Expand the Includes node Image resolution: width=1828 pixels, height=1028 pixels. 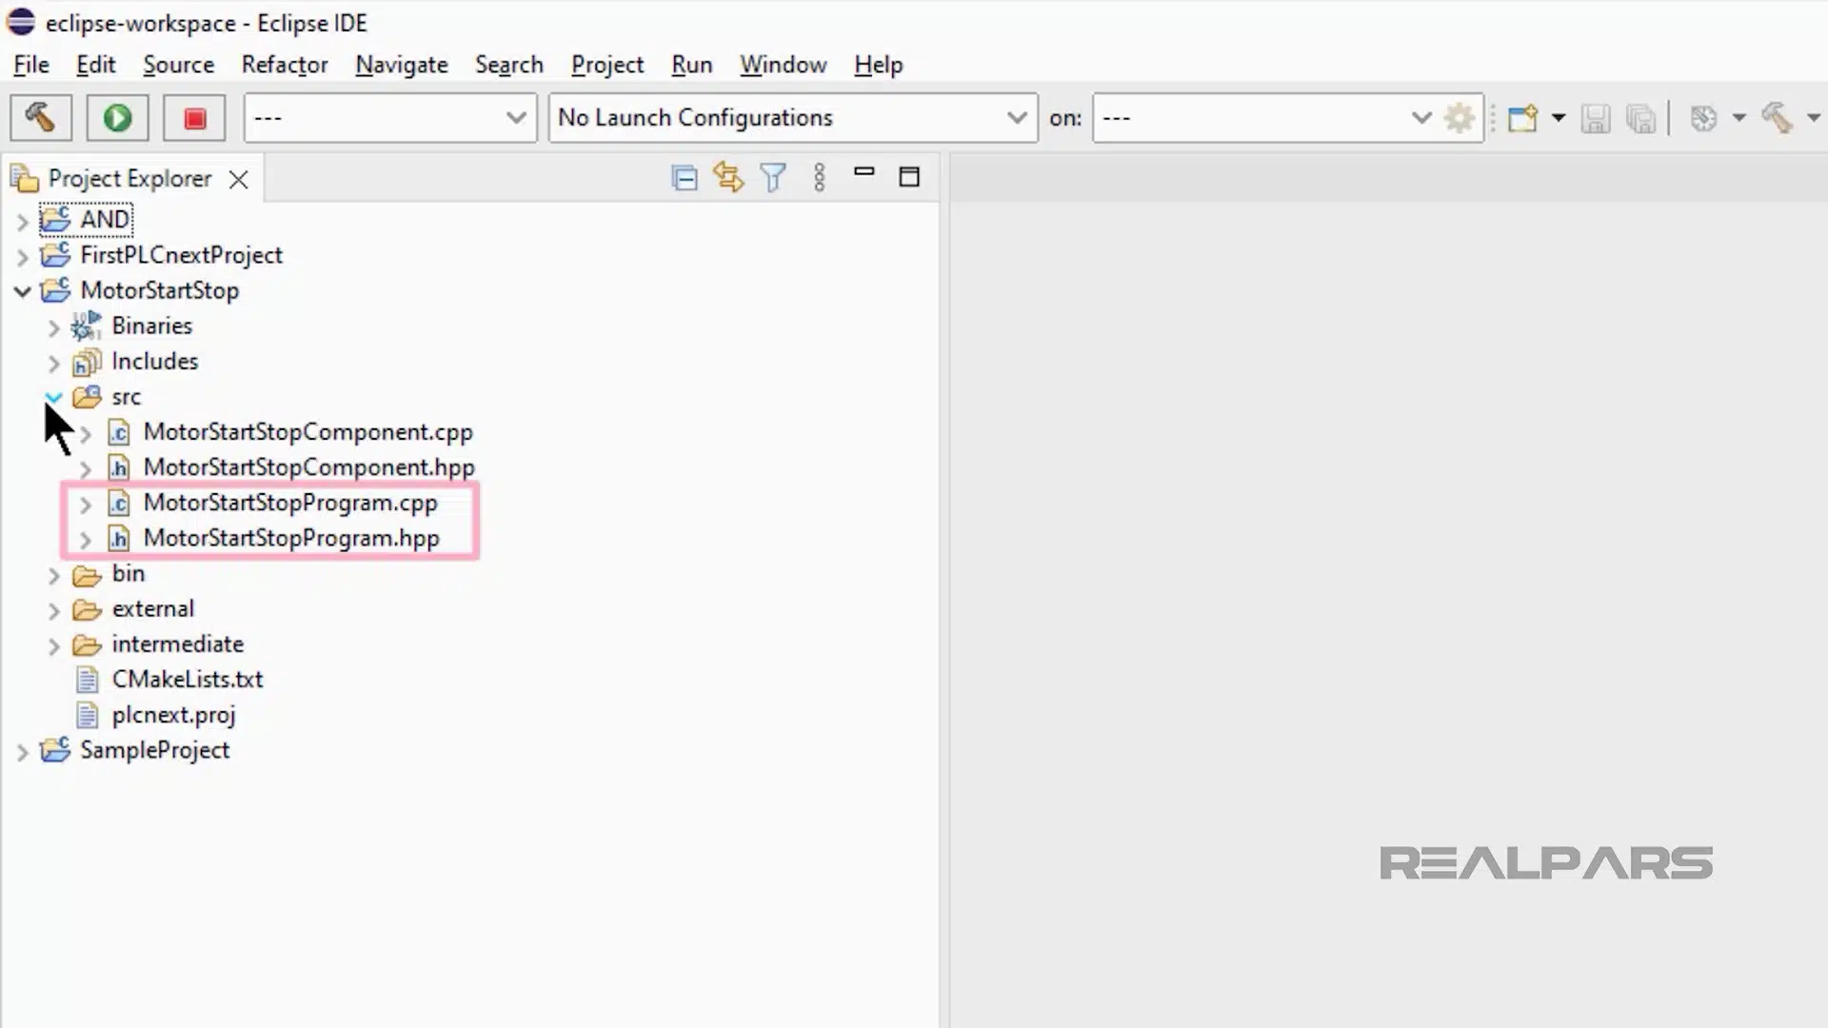53,363
